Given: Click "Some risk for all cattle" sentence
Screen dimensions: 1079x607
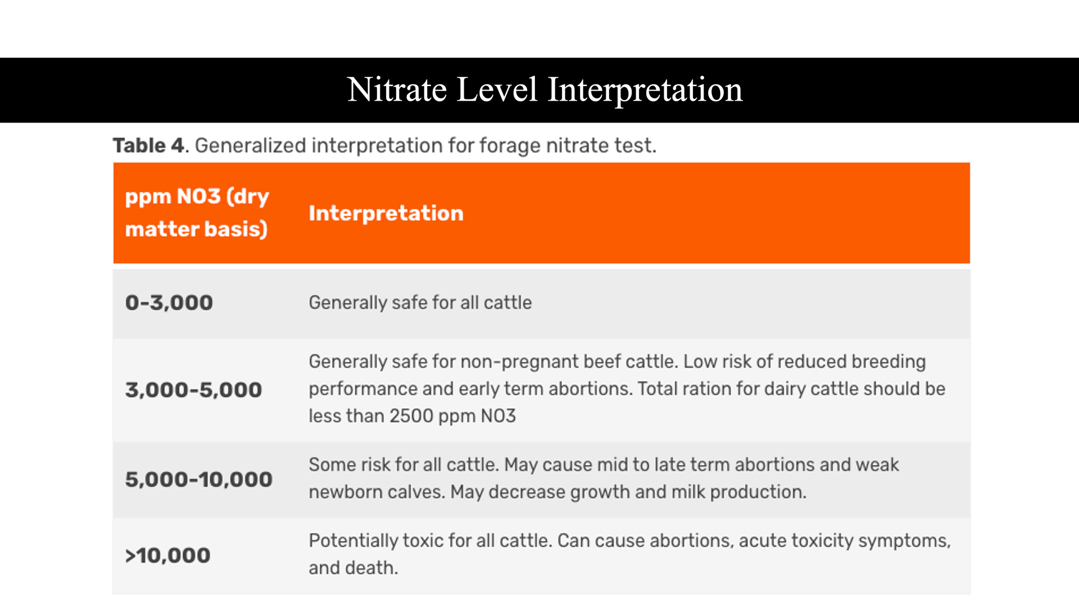Looking at the screenshot, I should (404, 465).
